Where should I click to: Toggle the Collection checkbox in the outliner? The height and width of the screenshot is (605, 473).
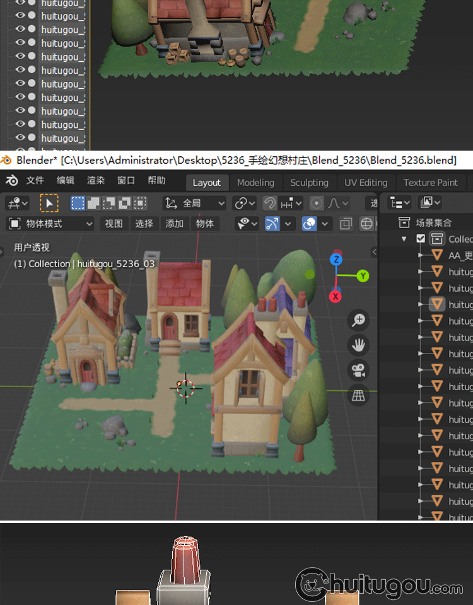(421, 239)
